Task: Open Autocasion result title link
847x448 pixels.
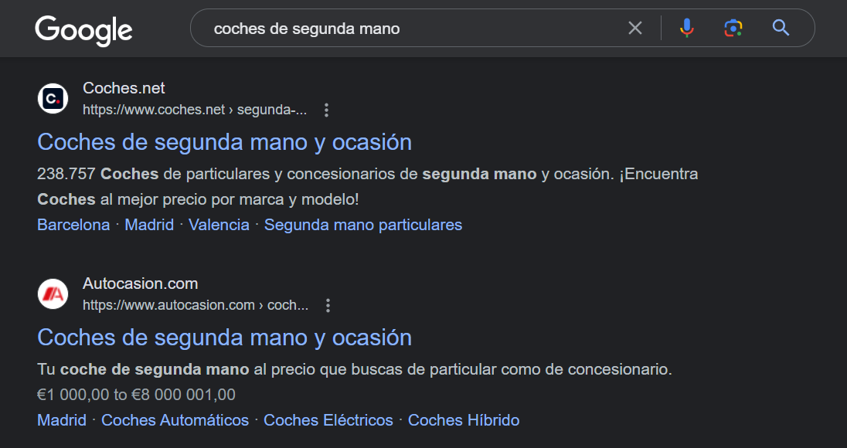Action: coord(224,338)
